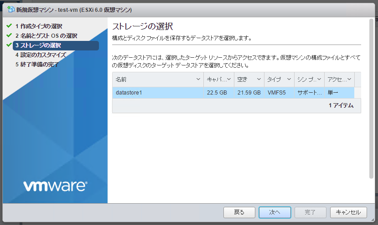Open the 名前 column dropdown arrow
The image size is (378, 225).
pyautogui.click(x=198, y=79)
